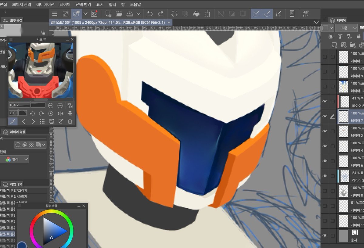Click the new raster layer icon
Screen dimensions: 364x248
[334, 45]
